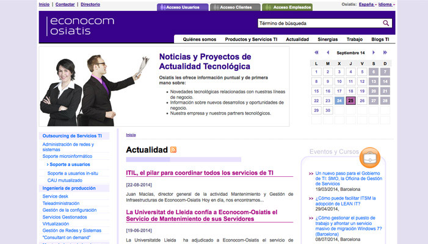The height and width of the screenshot is (244, 428).
Task: Open Administración de redes y sistemas
Action: pyautogui.click(x=68, y=147)
